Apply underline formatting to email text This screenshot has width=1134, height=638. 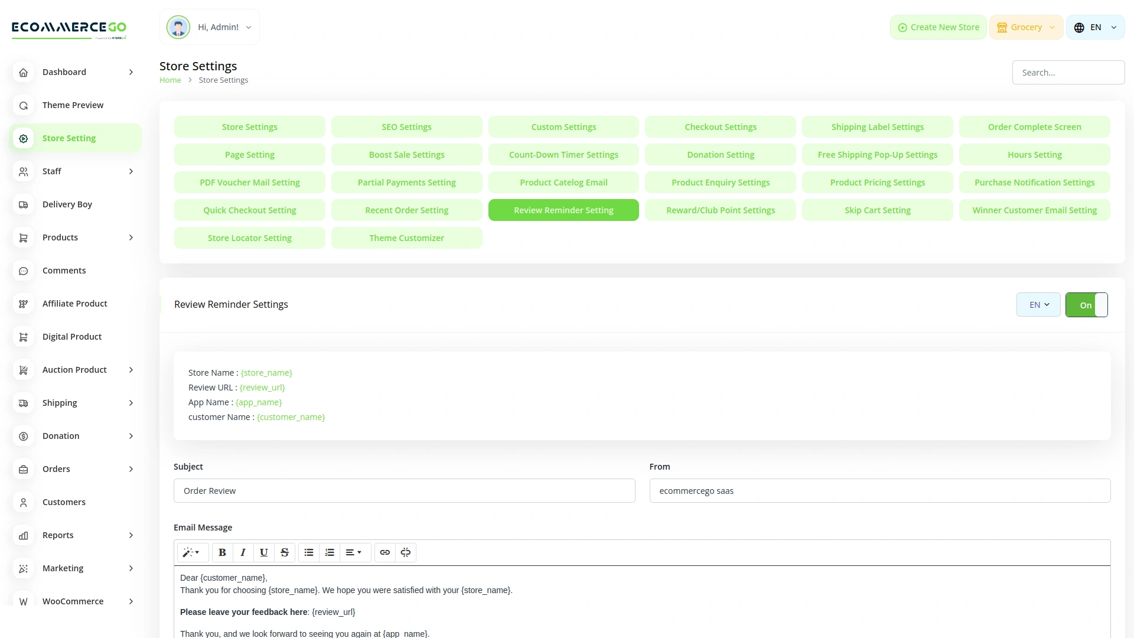[263, 552]
